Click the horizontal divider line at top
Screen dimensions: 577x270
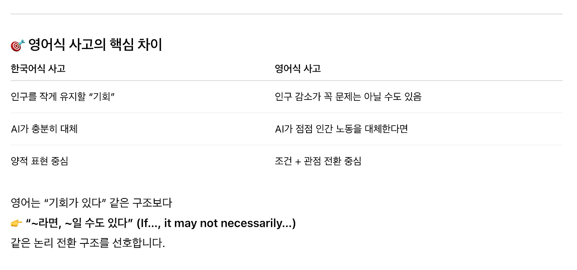(x=287, y=14)
